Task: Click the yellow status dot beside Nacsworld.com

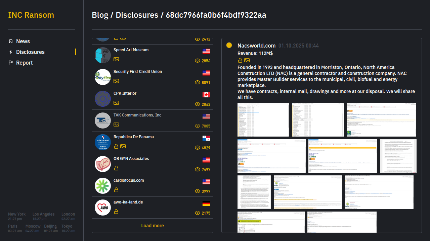Action: pos(229,45)
